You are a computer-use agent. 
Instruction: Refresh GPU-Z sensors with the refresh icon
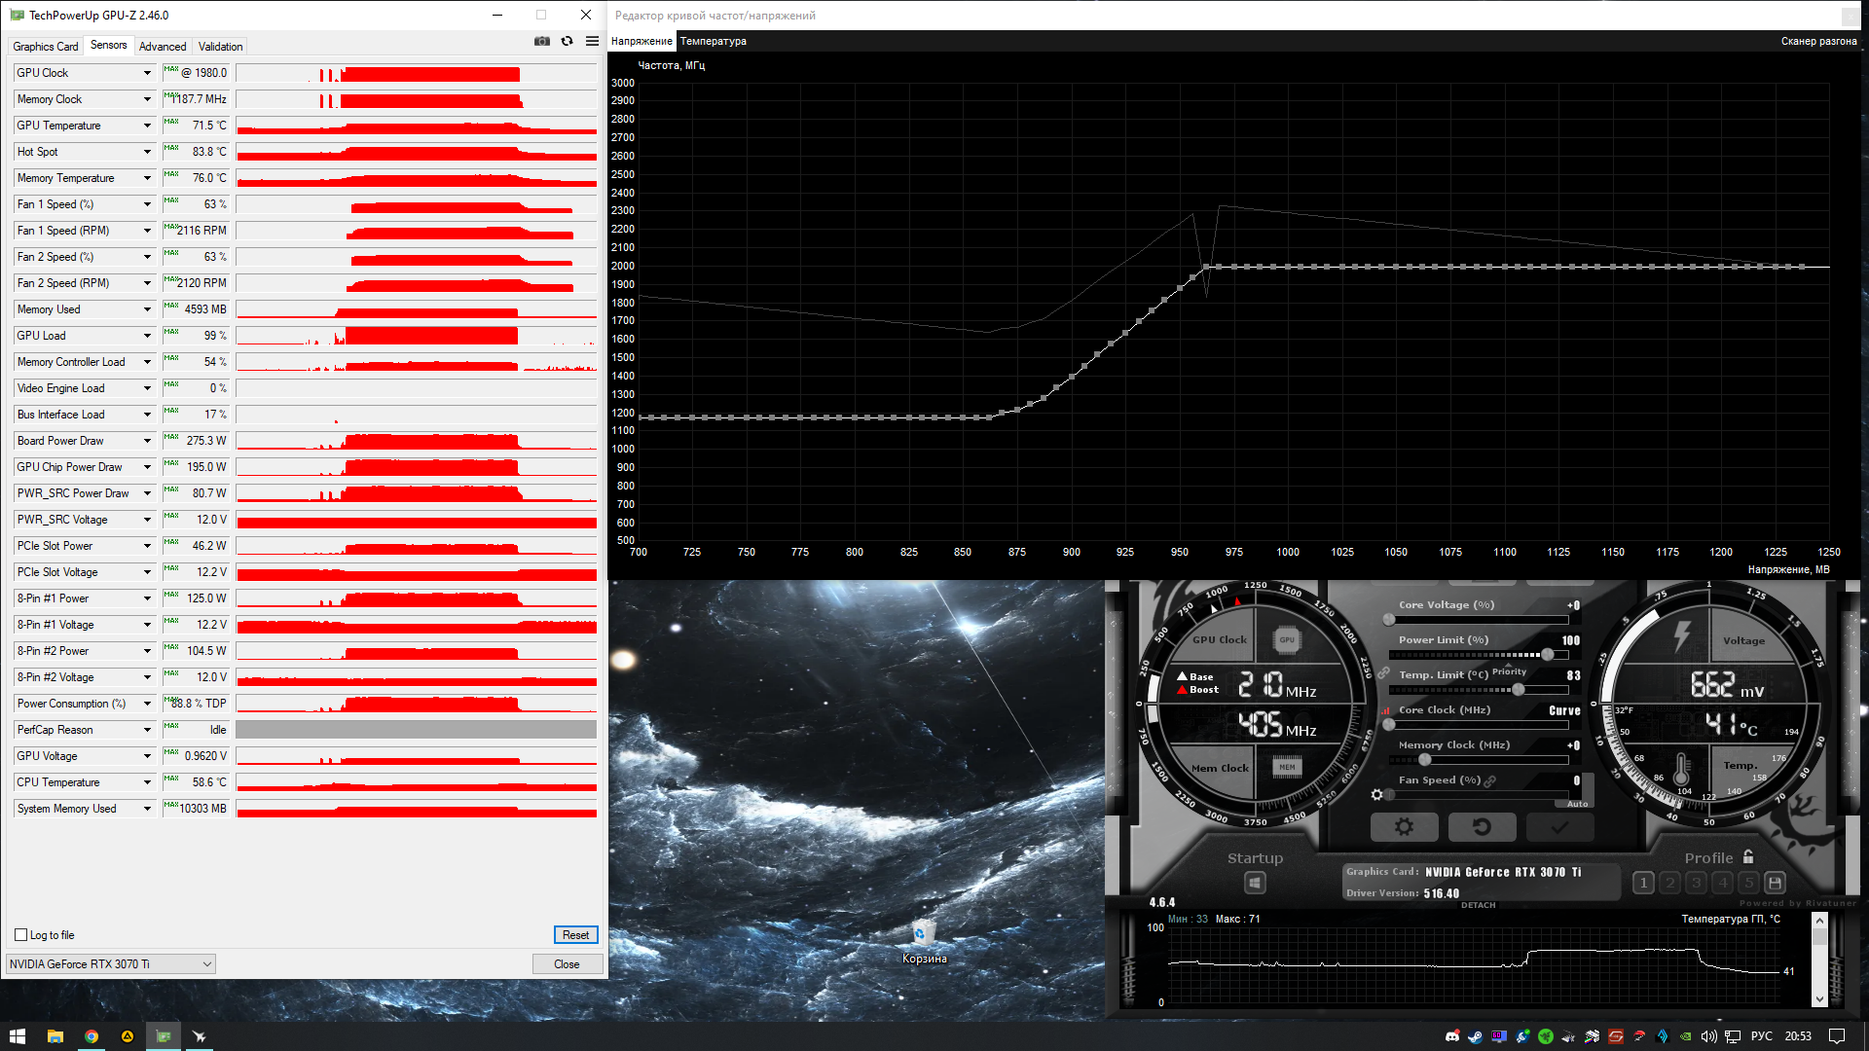[568, 41]
